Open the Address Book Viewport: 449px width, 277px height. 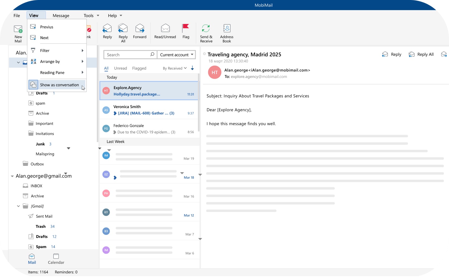227,29
